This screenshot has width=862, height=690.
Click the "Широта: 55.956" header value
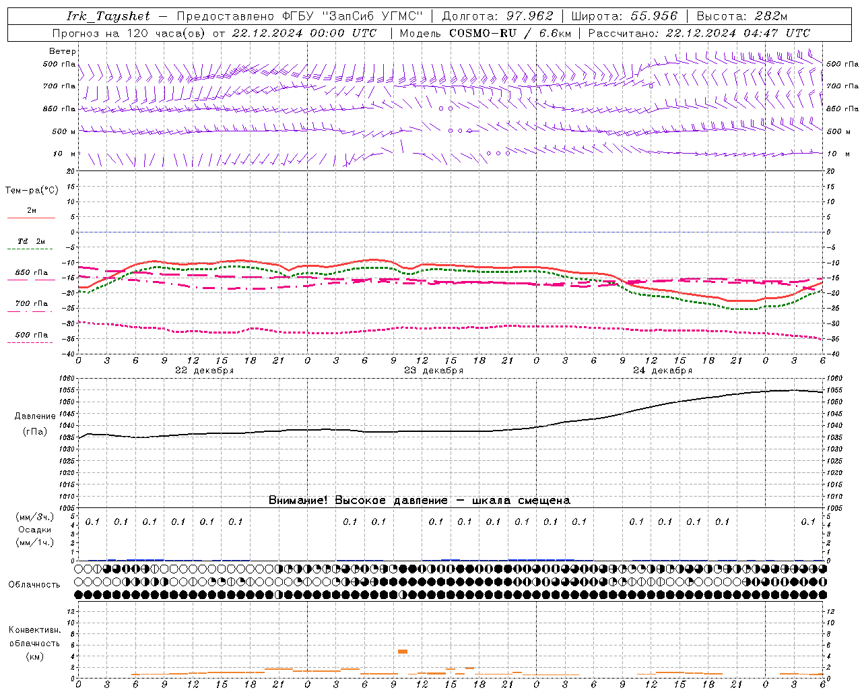[624, 16]
